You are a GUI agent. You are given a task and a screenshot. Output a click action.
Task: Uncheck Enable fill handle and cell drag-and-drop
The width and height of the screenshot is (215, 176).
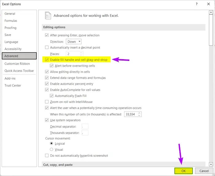coord(47,60)
